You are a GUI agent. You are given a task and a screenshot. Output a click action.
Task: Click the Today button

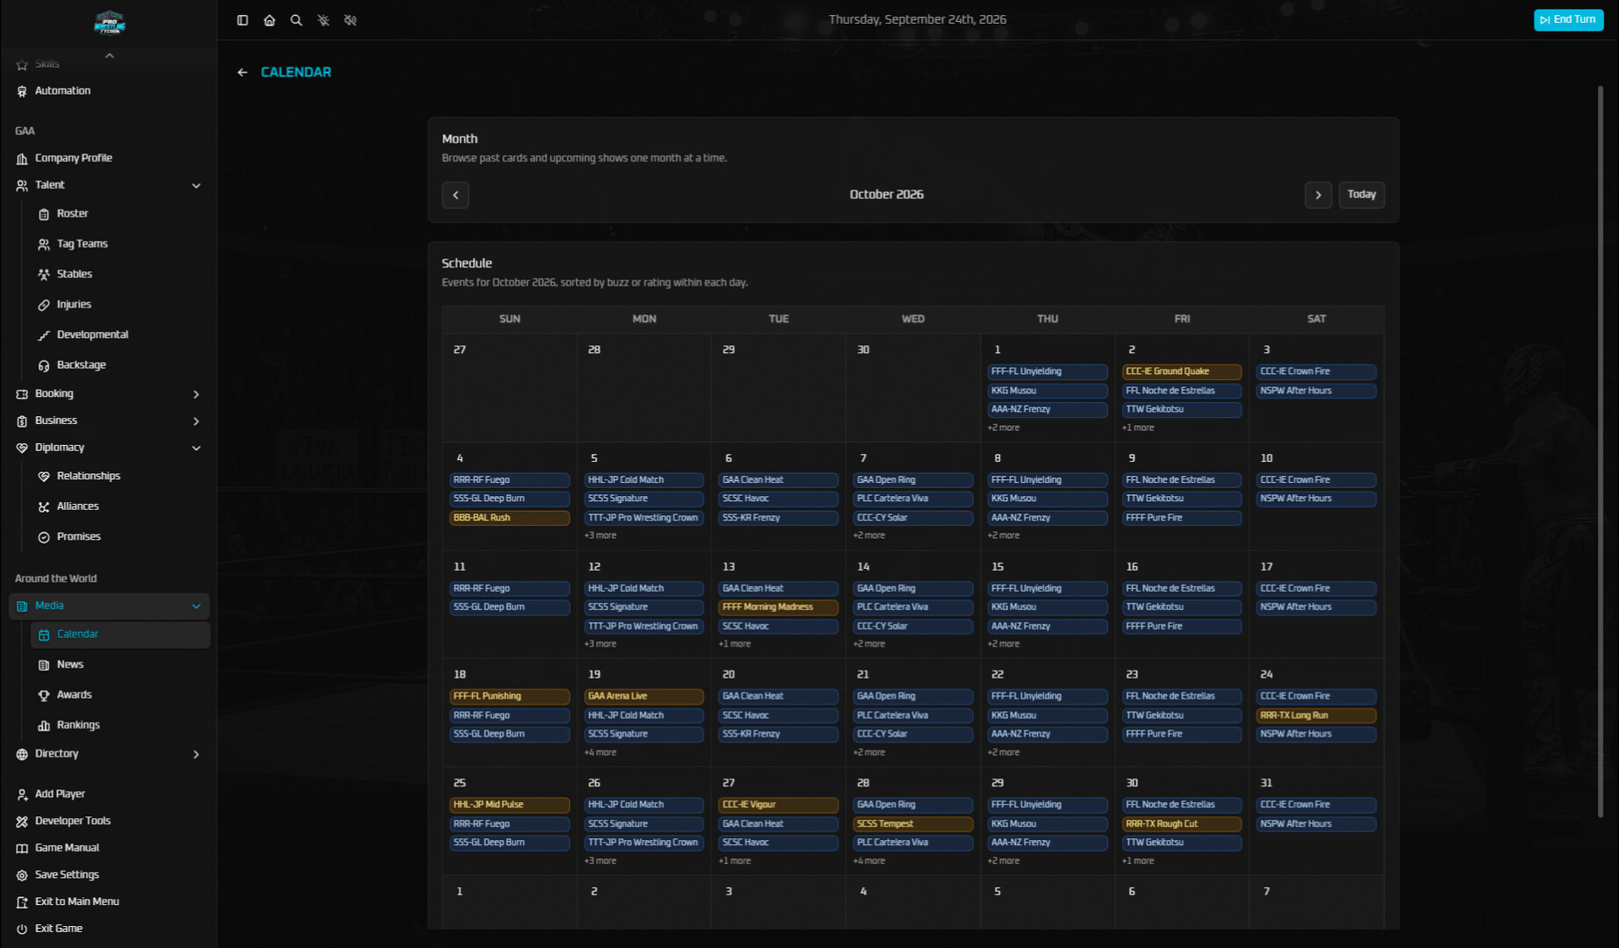point(1361,195)
